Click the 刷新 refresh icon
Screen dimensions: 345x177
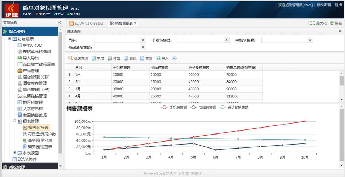(x=332, y=23)
